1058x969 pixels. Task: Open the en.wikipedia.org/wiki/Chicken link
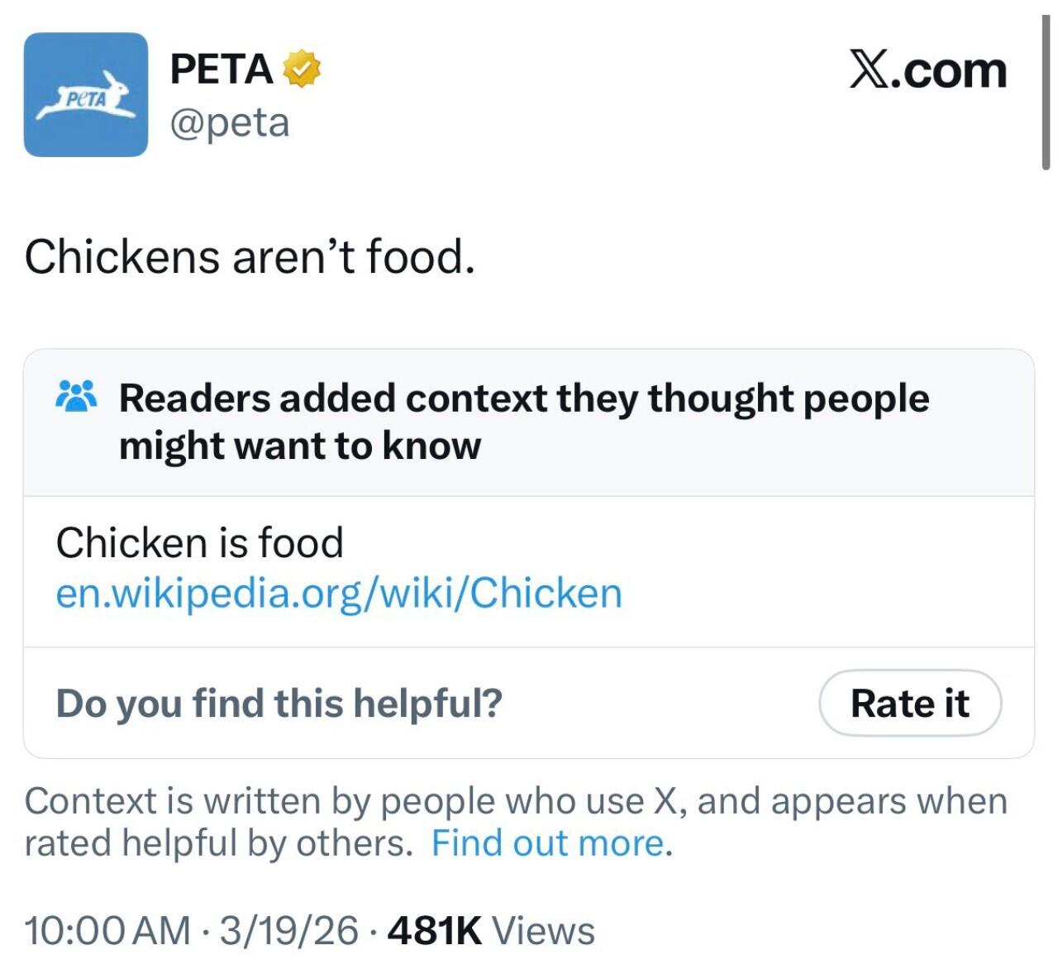339,593
